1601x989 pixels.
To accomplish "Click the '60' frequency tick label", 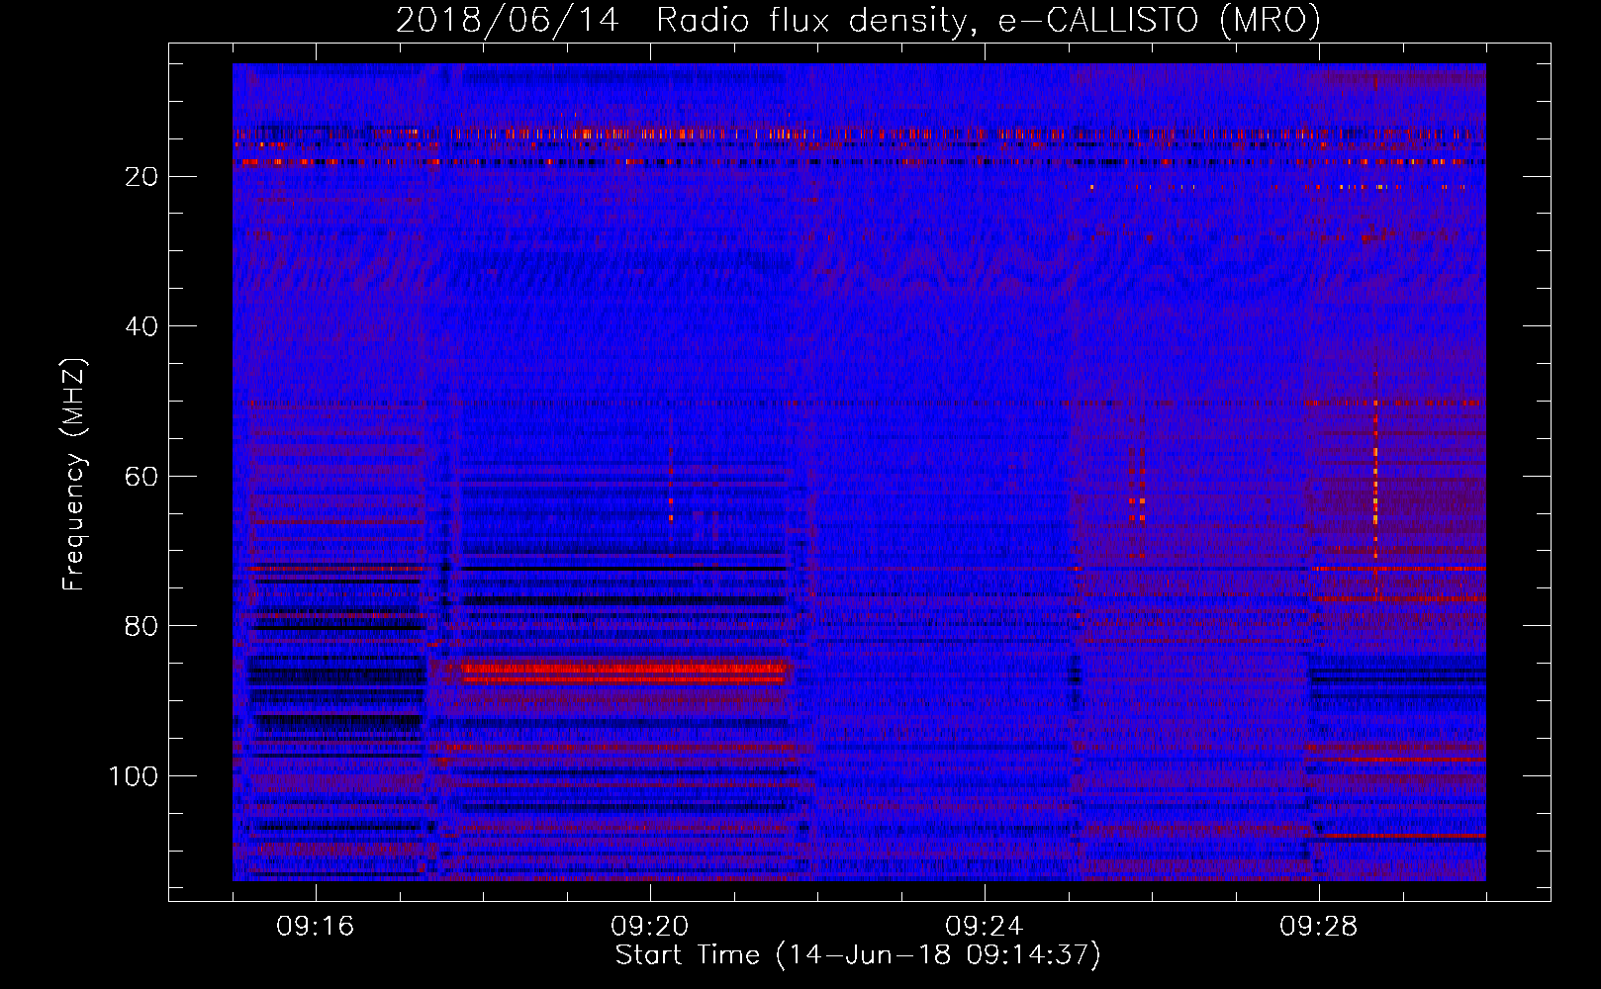I will (142, 477).
